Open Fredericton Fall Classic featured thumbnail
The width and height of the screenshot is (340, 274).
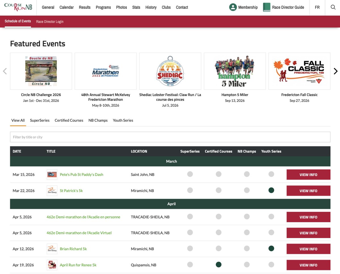point(299,71)
